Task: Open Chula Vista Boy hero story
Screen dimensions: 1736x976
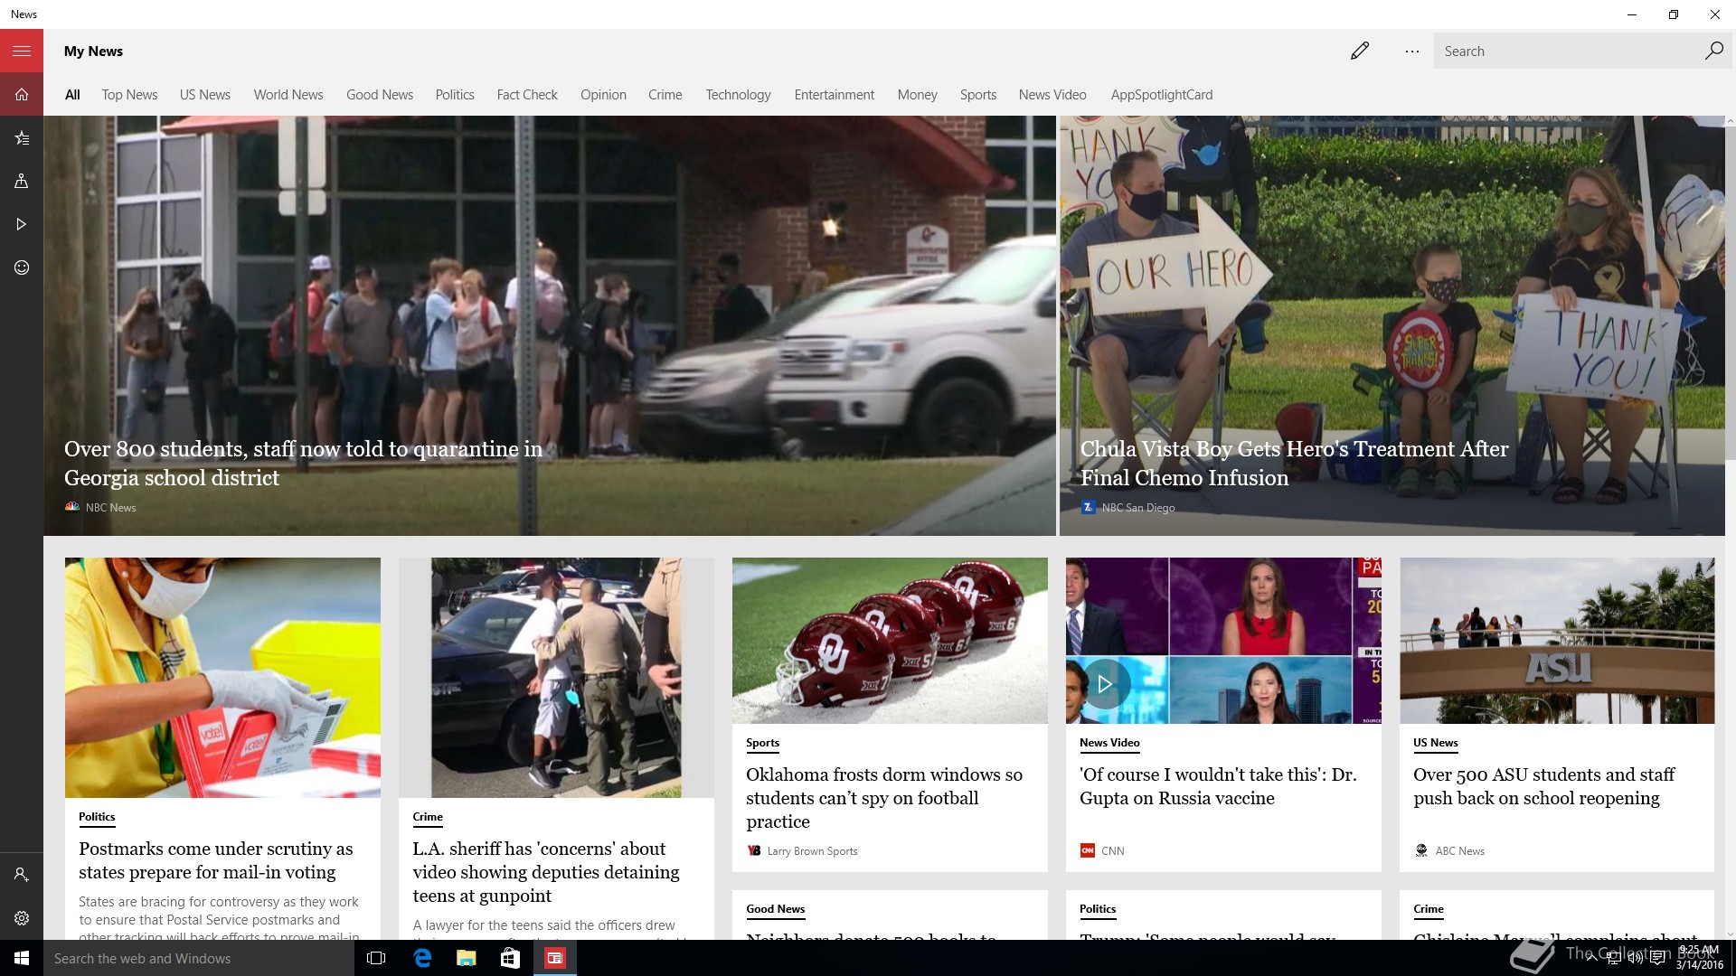Action: (x=1295, y=464)
